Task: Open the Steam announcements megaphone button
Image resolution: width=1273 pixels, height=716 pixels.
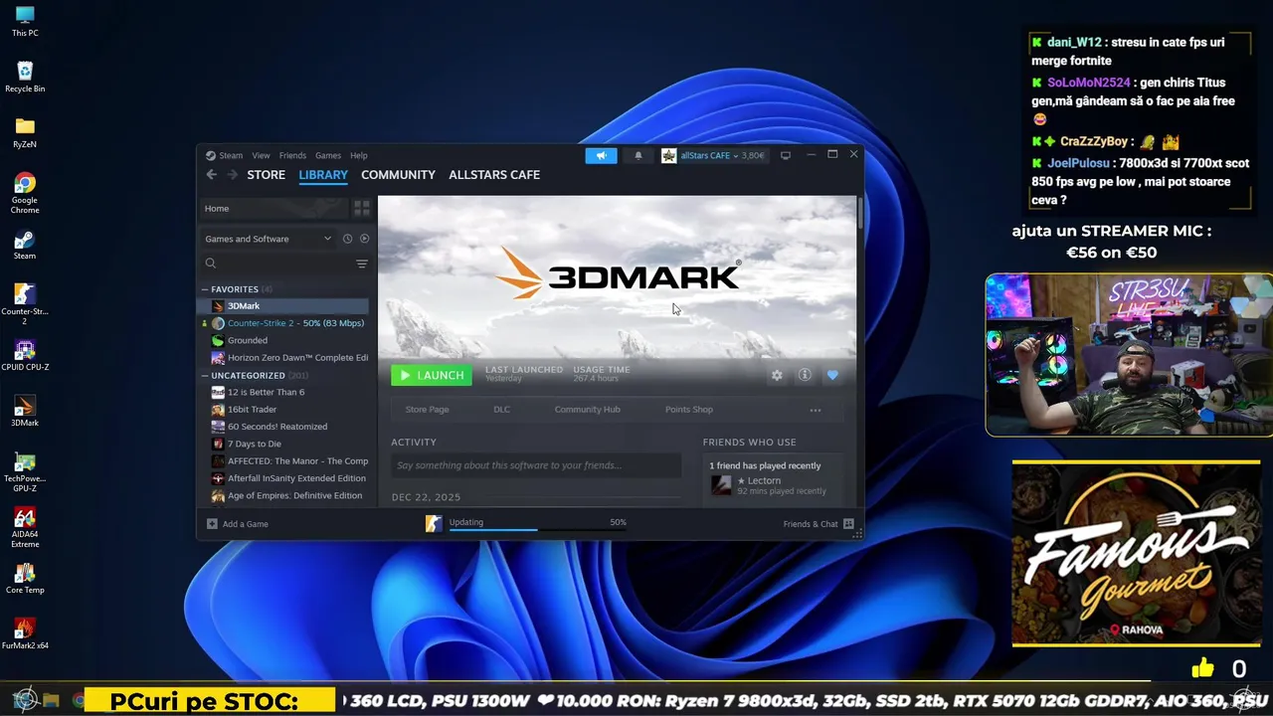Action: pyautogui.click(x=601, y=155)
